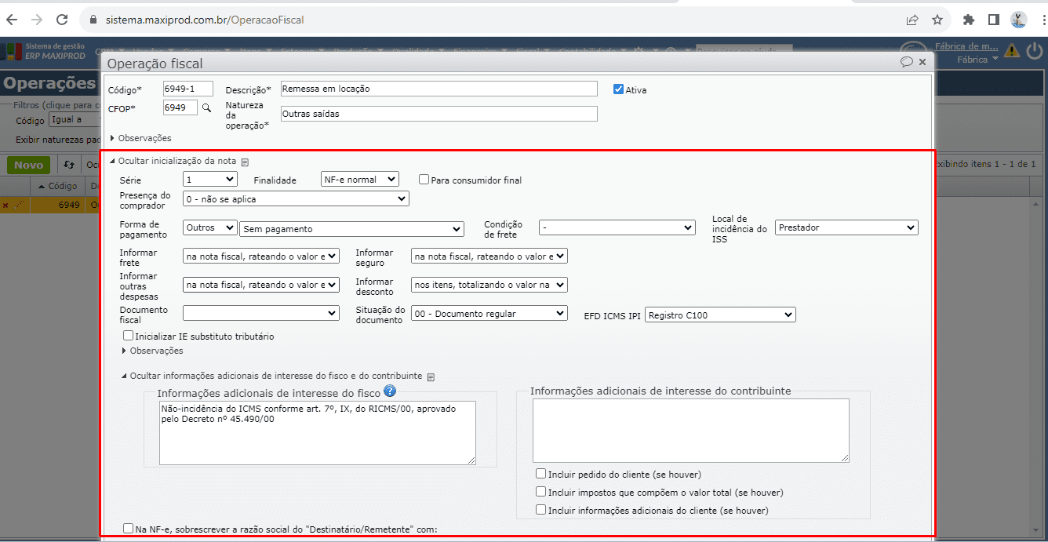Open the Finalidade dropdown
This screenshot has width=1048, height=542.
tap(360, 180)
